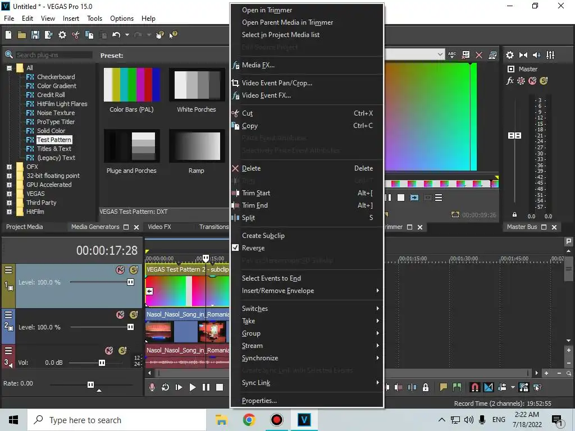Click Windows Start button
Image resolution: width=575 pixels, height=431 pixels.
click(13, 420)
